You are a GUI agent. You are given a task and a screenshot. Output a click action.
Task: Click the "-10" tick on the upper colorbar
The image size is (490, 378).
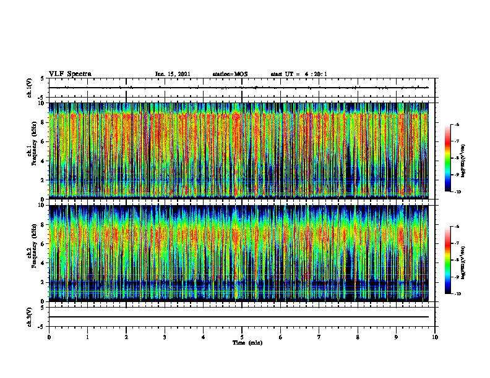click(457, 192)
